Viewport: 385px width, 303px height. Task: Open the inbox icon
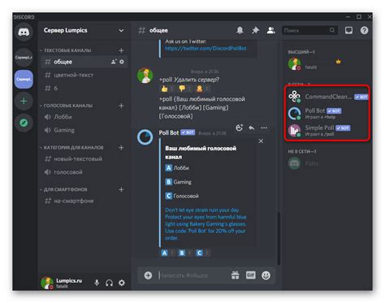pos(348,30)
